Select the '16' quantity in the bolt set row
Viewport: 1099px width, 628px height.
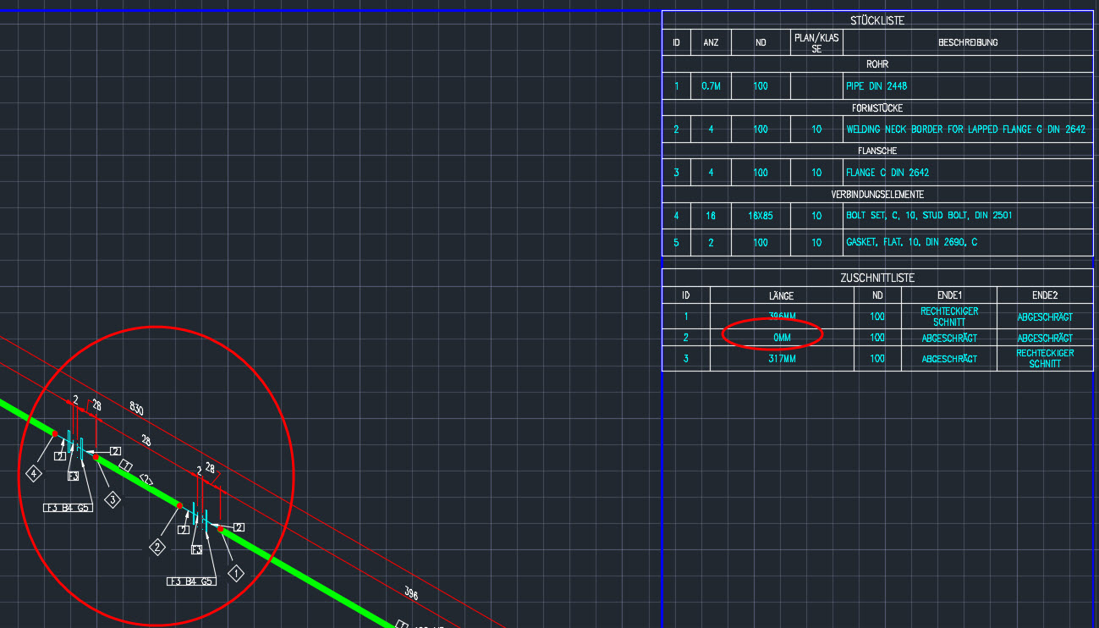pos(711,216)
